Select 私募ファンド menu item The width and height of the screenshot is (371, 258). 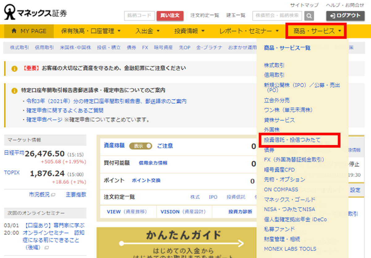pyautogui.click(x=279, y=229)
